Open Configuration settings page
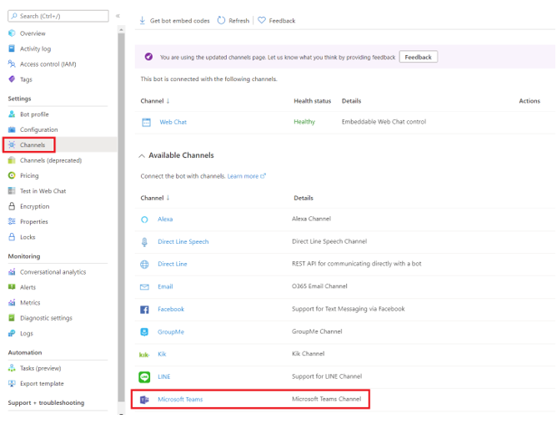The height and width of the screenshot is (424, 557). [38, 130]
